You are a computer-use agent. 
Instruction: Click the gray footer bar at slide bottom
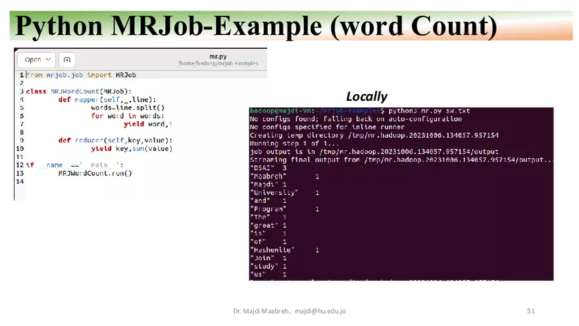pyautogui.click(x=289, y=311)
